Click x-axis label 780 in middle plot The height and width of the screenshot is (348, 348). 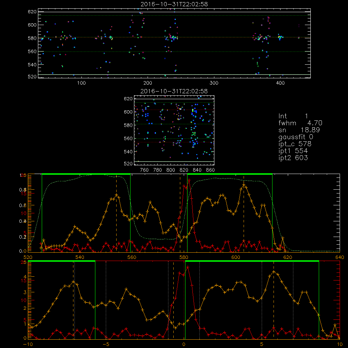point(158,170)
